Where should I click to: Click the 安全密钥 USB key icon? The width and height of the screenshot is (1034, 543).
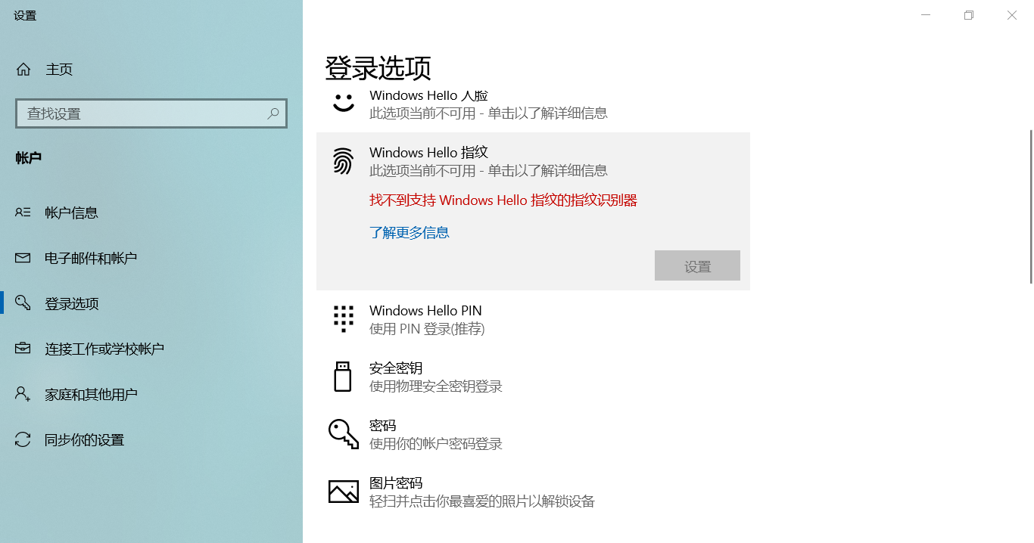[x=343, y=377]
